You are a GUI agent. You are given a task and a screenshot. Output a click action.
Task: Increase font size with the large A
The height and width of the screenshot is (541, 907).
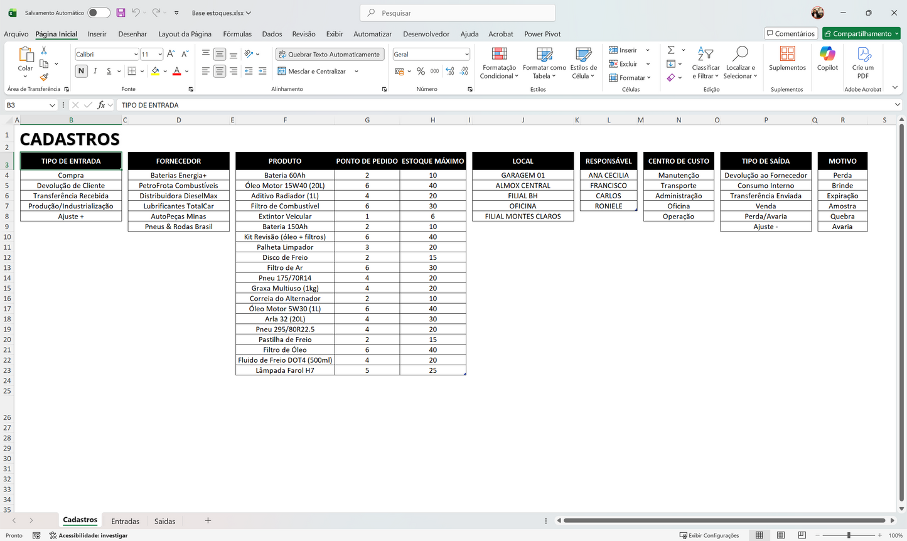point(171,54)
